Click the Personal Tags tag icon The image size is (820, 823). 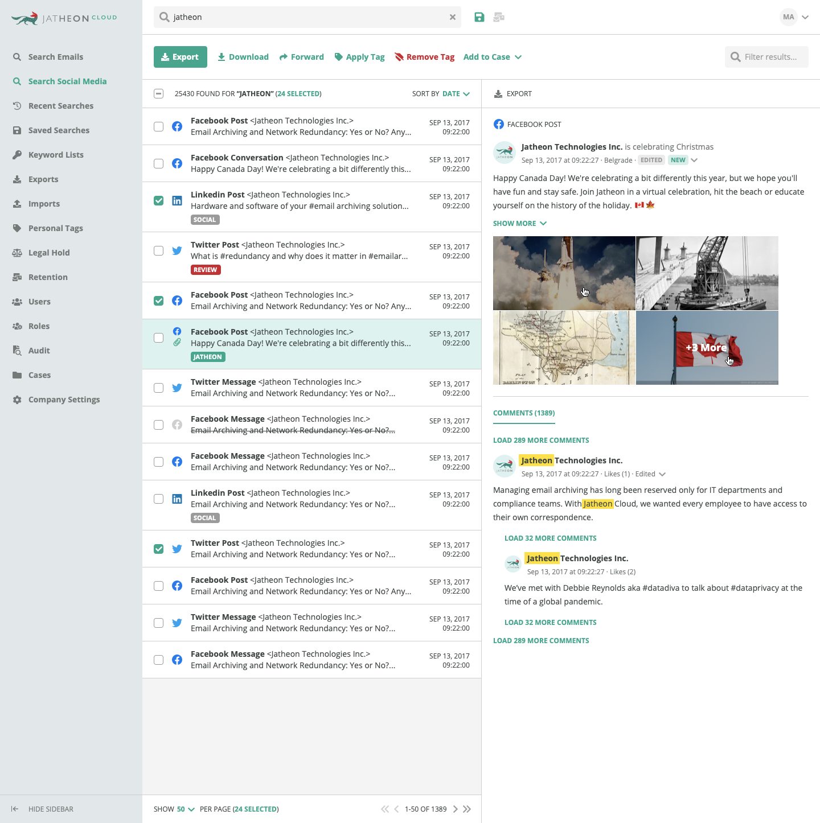click(x=17, y=228)
